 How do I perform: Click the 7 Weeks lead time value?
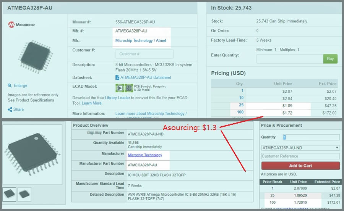click(x=135, y=185)
